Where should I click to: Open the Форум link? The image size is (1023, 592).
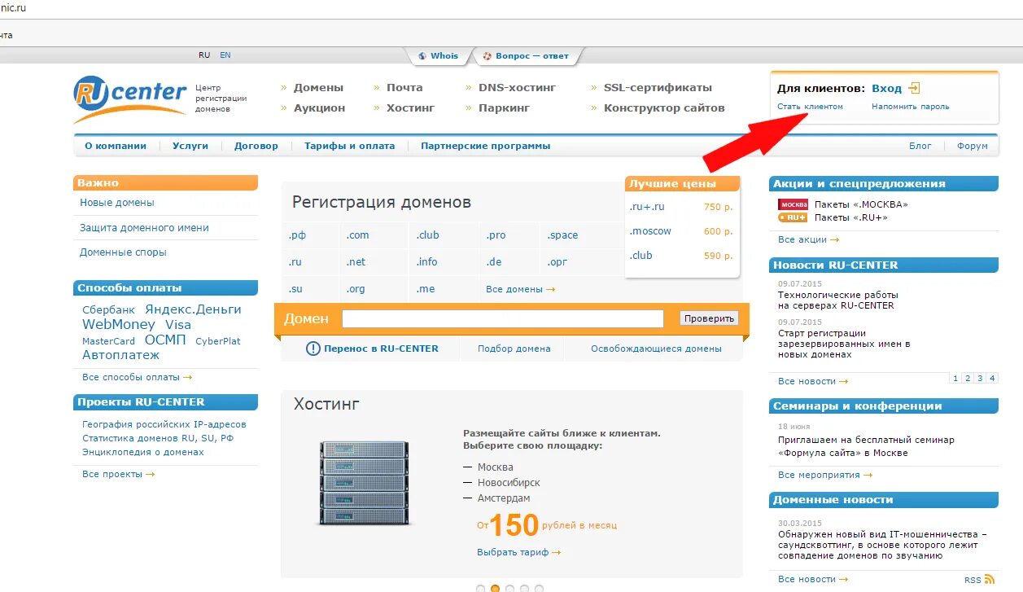coord(973,147)
